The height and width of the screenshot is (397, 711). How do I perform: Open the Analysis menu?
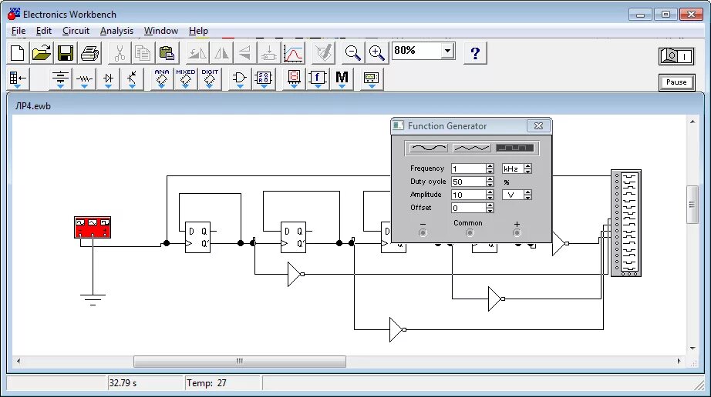(116, 31)
